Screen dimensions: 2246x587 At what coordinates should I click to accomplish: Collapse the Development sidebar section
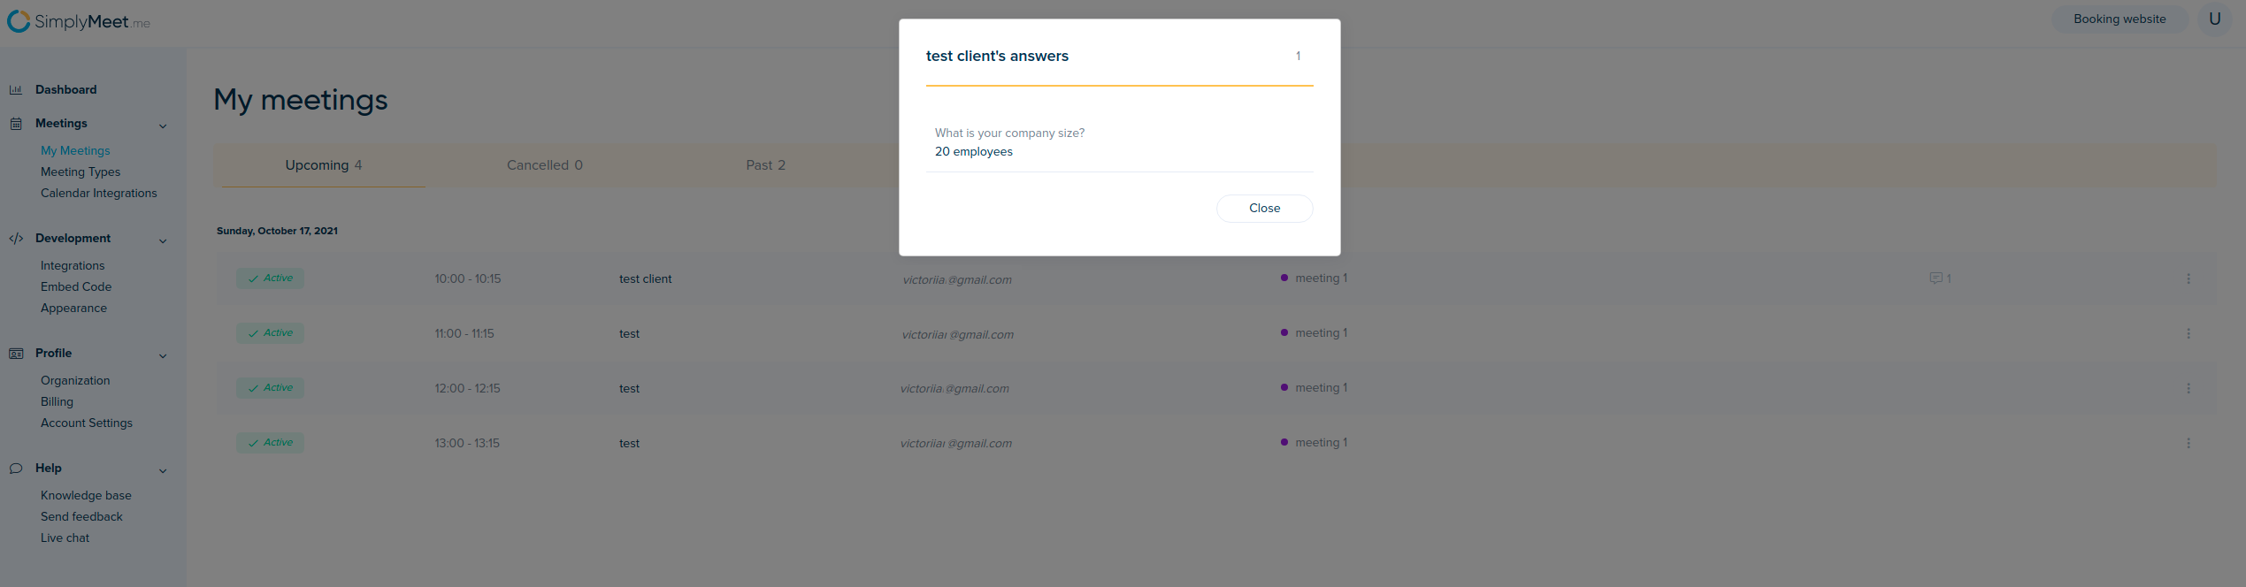[x=163, y=240]
